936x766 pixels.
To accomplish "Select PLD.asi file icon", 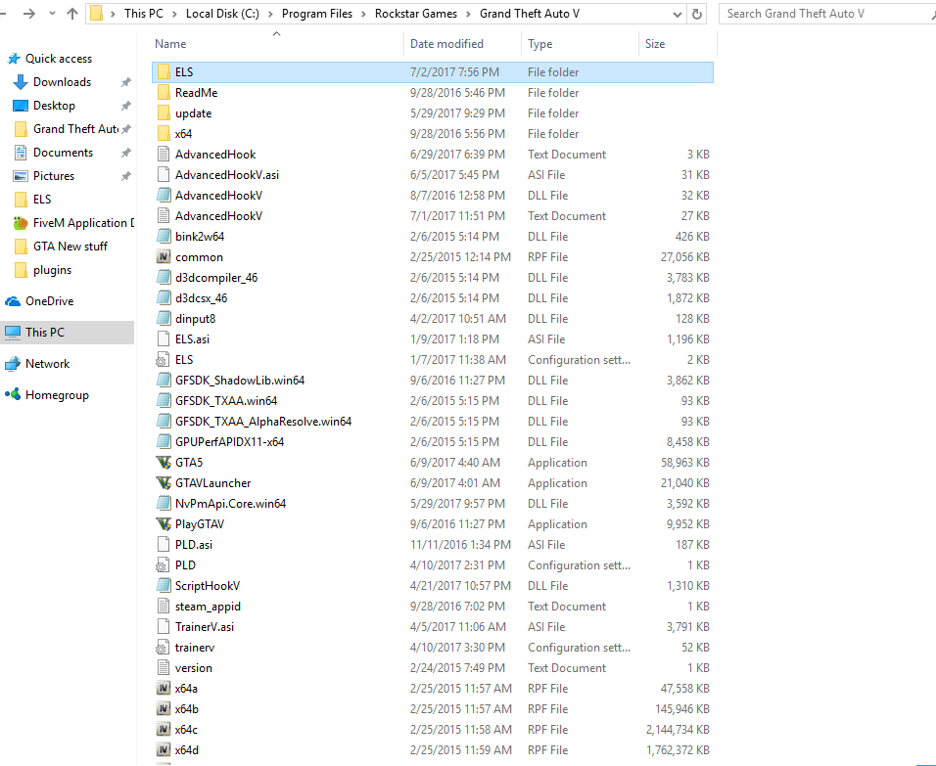I will click(x=164, y=545).
